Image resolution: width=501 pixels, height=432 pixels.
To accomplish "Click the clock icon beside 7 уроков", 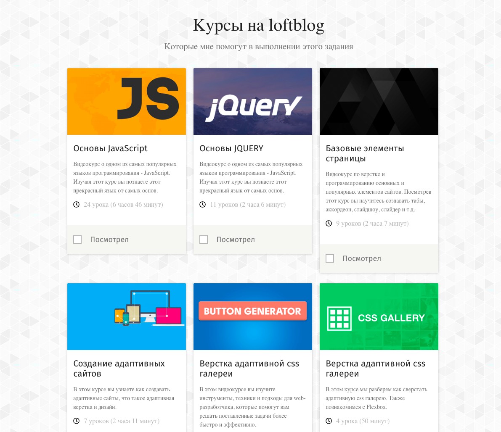I will (77, 421).
